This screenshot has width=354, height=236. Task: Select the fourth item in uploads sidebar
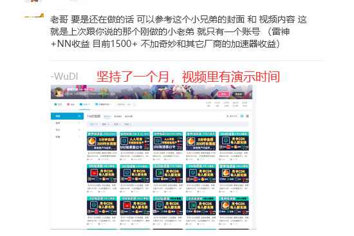(x=67, y=137)
